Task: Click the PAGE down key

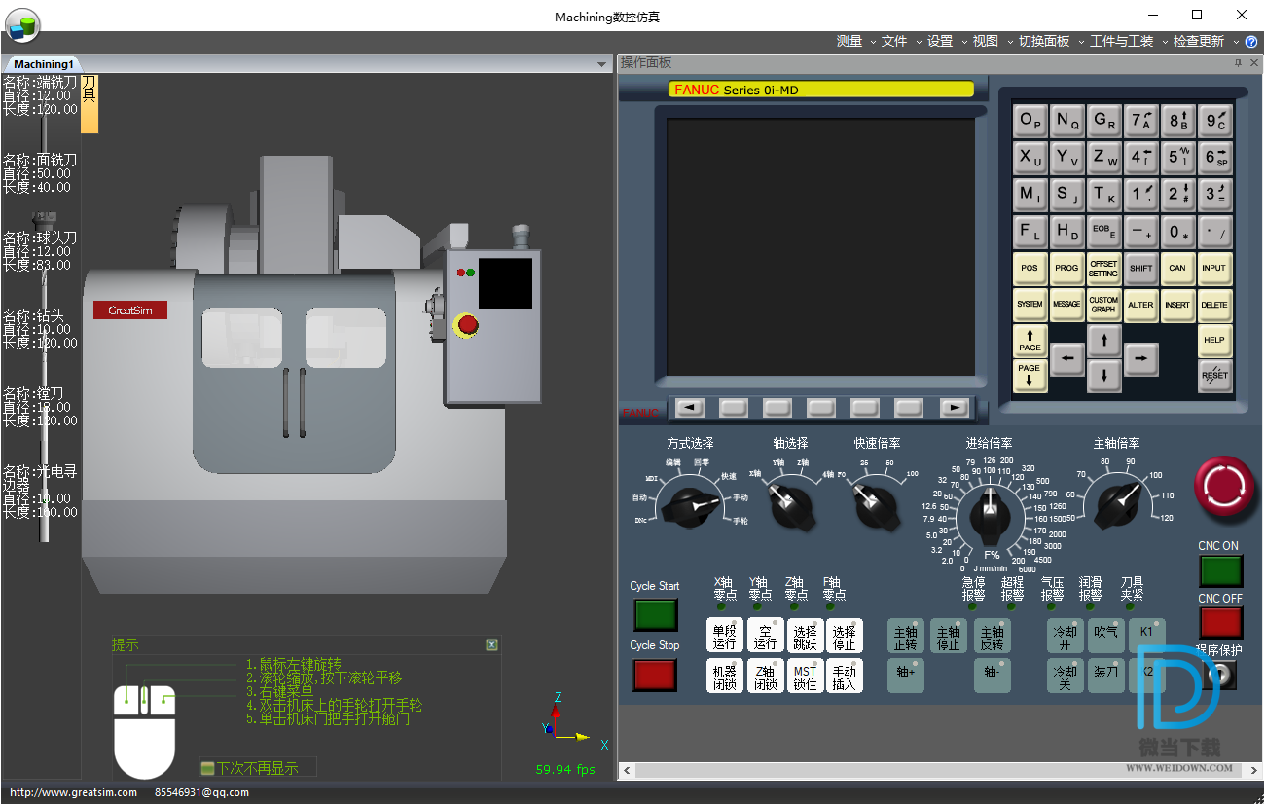Action: click(x=1030, y=376)
